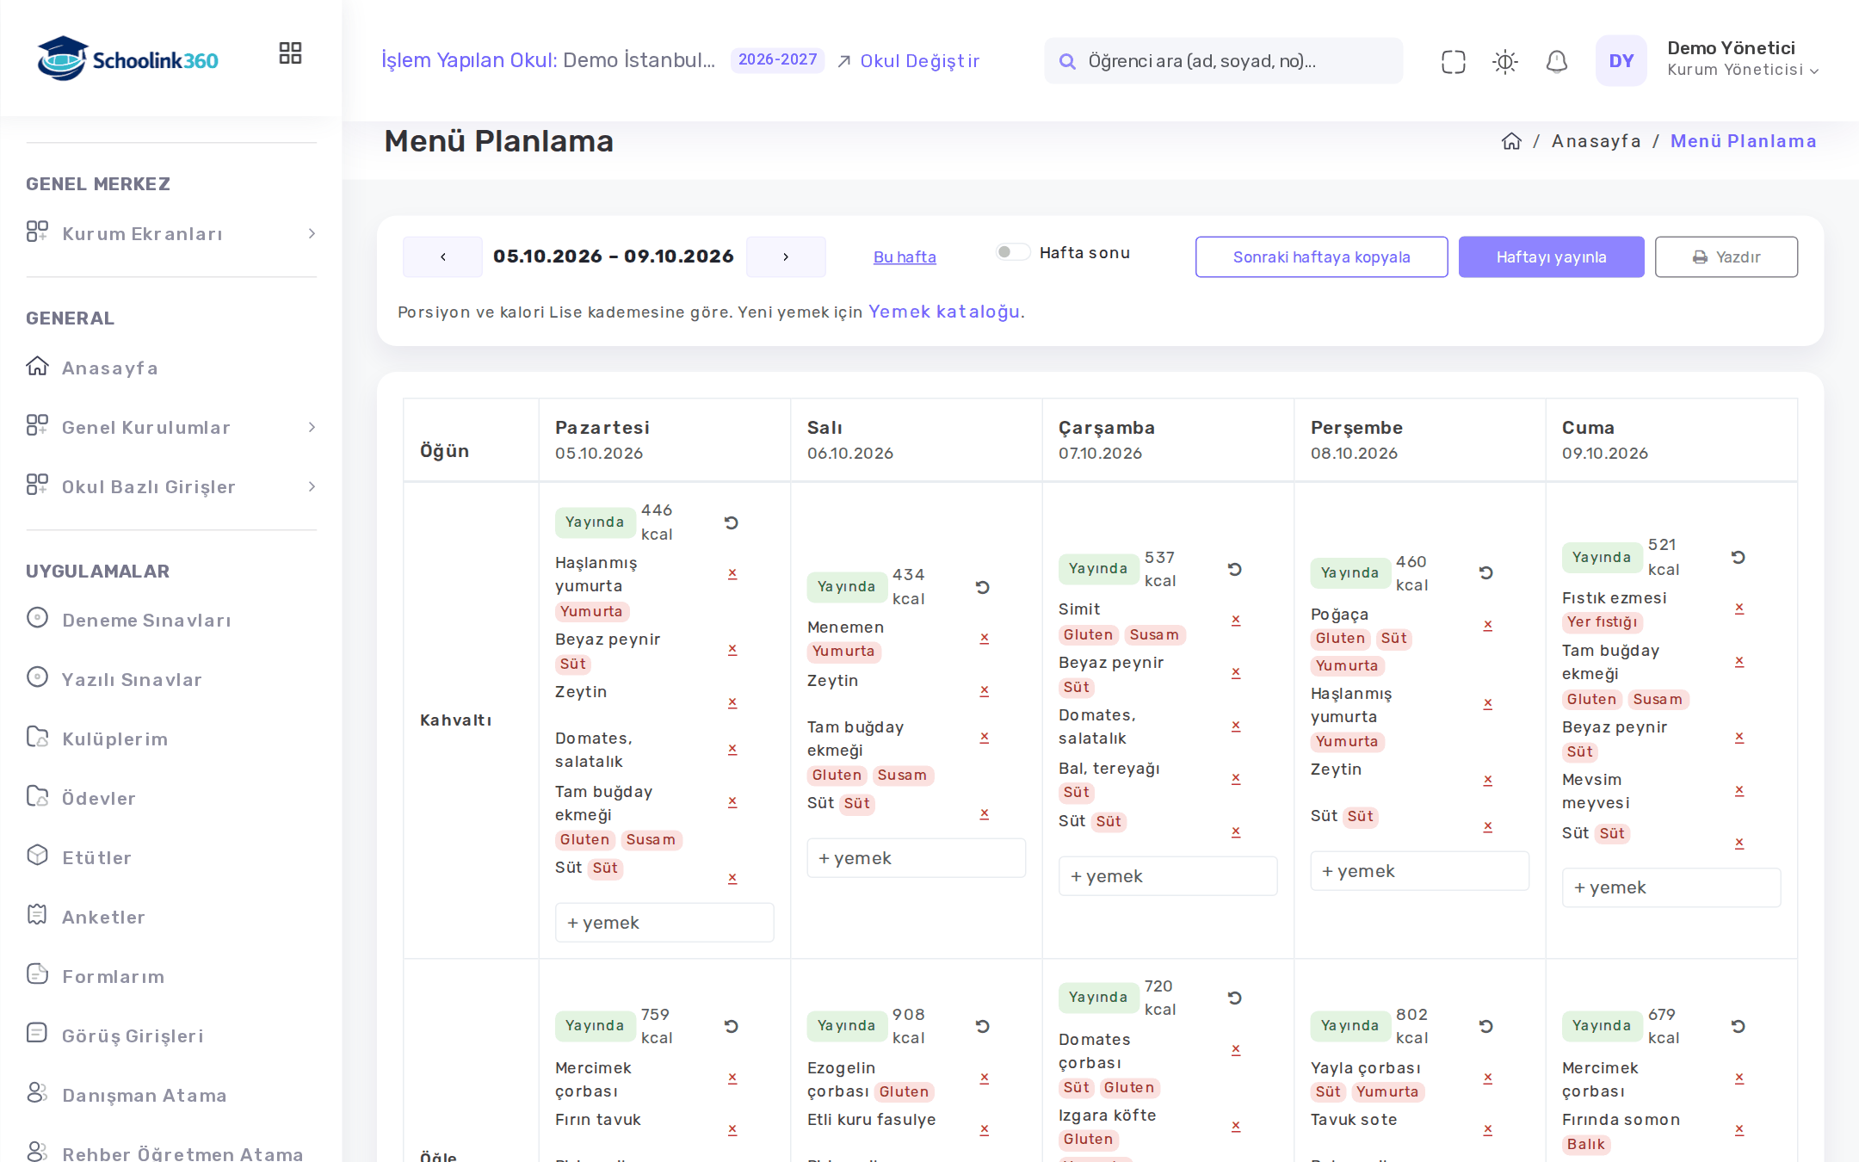Remove Poğaça from Perşembe breakfast
This screenshot has height=1162, width=1859.
(1487, 625)
